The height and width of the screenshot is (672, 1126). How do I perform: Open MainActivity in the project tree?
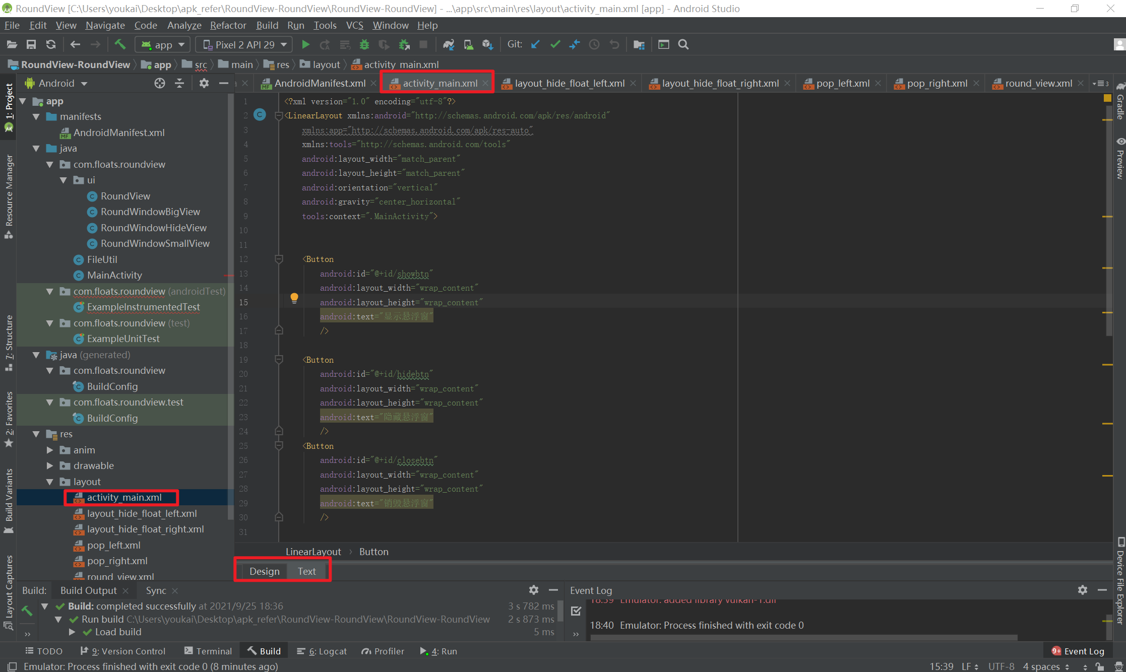pyautogui.click(x=114, y=275)
